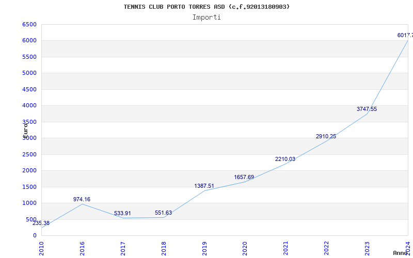Screen dimensions: 413x258
Task: Click the 2020 x-axis year label
Action: tap(245, 249)
